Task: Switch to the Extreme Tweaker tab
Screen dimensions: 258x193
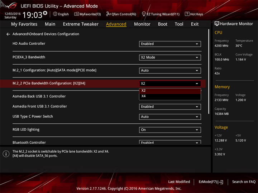Action: pyautogui.click(x=81, y=24)
